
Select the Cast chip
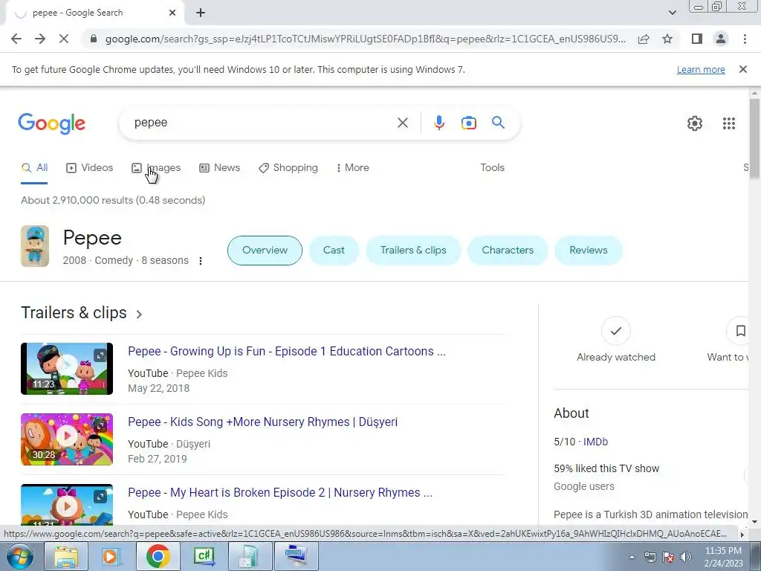tap(334, 251)
